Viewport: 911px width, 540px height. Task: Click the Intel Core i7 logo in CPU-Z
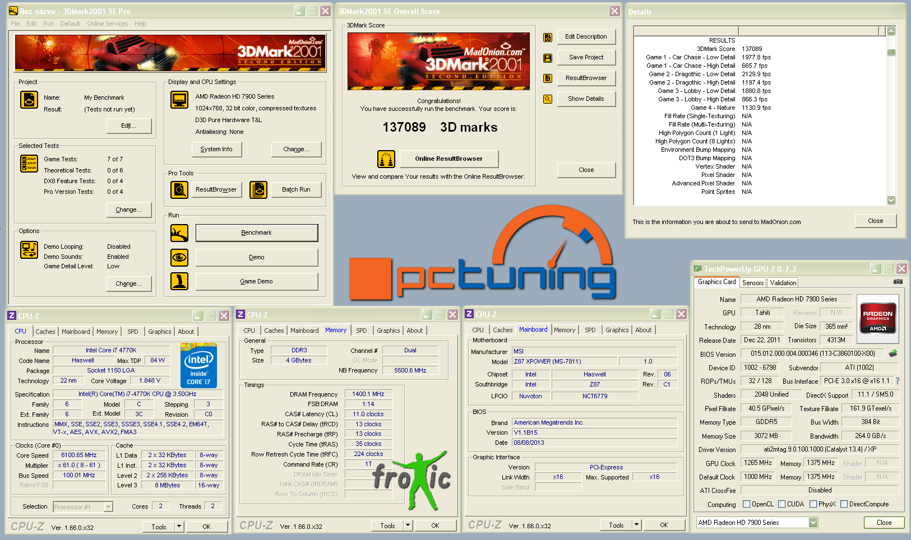[199, 366]
